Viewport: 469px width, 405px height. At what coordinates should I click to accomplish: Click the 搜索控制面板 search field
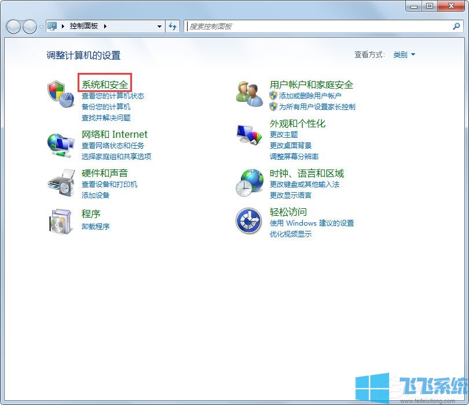coord(318,26)
